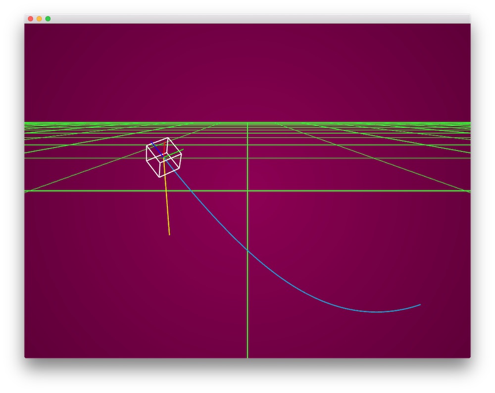The image size is (495, 393).
Task: Select the nearest horizontal green grid line
Action: [346, 190]
